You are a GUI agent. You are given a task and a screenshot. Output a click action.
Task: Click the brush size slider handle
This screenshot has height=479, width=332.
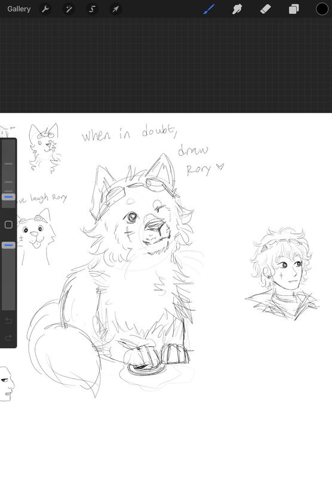pyautogui.click(x=8, y=197)
